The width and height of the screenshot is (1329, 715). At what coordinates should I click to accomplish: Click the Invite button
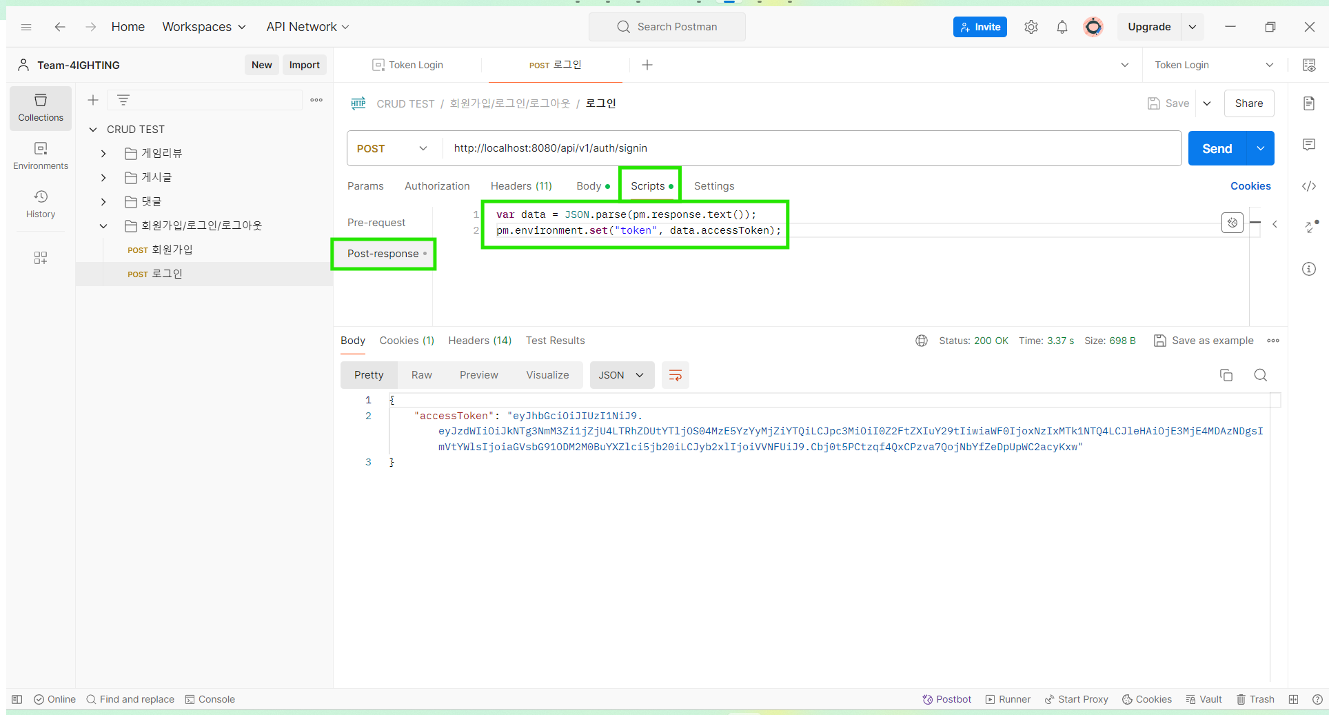pyautogui.click(x=980, y=27)
